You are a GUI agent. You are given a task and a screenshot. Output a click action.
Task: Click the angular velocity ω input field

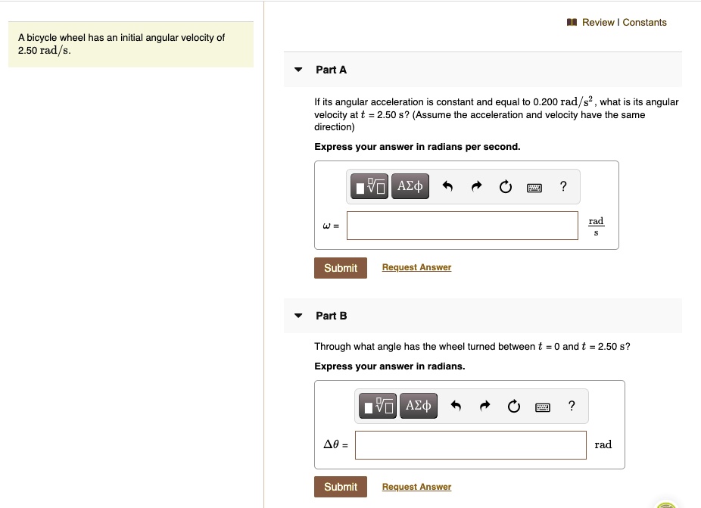coord(462,226)
